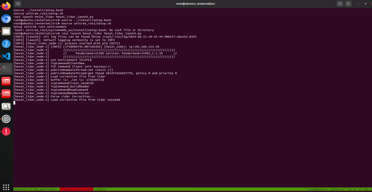372x192 pixels.
Task: Open the upper red !m dock icon
Action: point(6,81)
